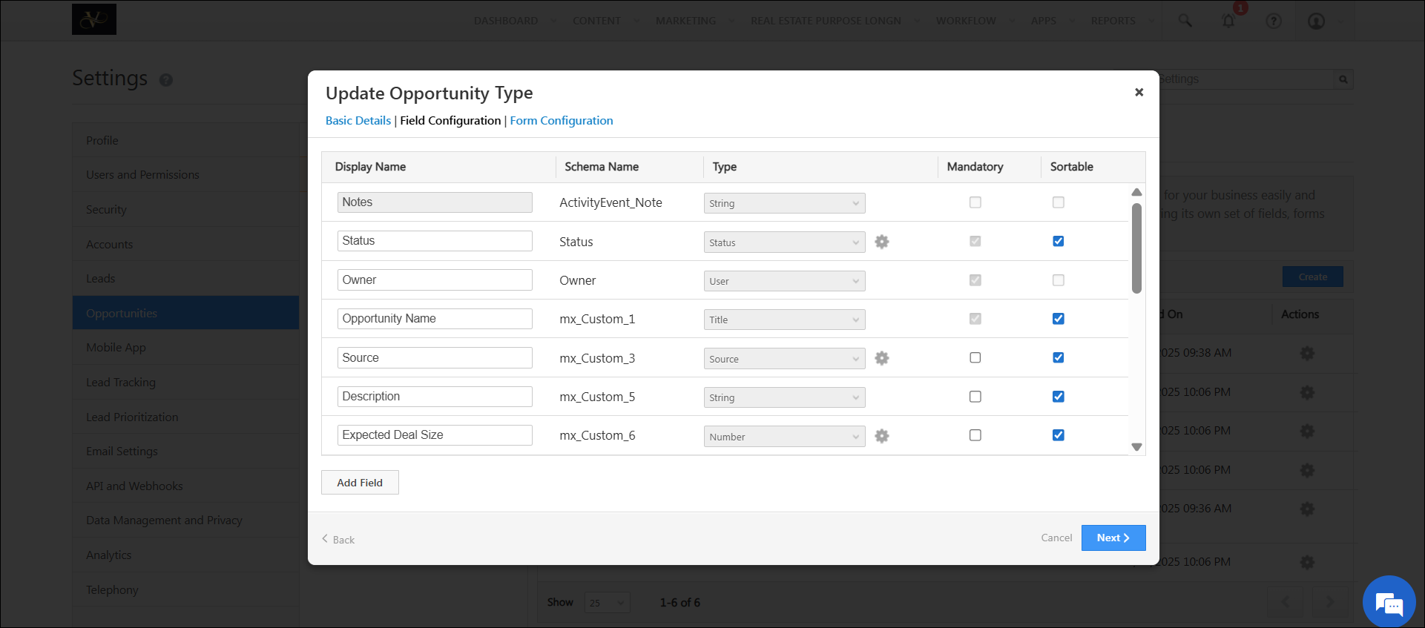Screen dimensions: 1425x628
Task: Open Number type dropdown for Expected Deal Size
Action: [784, 437]
